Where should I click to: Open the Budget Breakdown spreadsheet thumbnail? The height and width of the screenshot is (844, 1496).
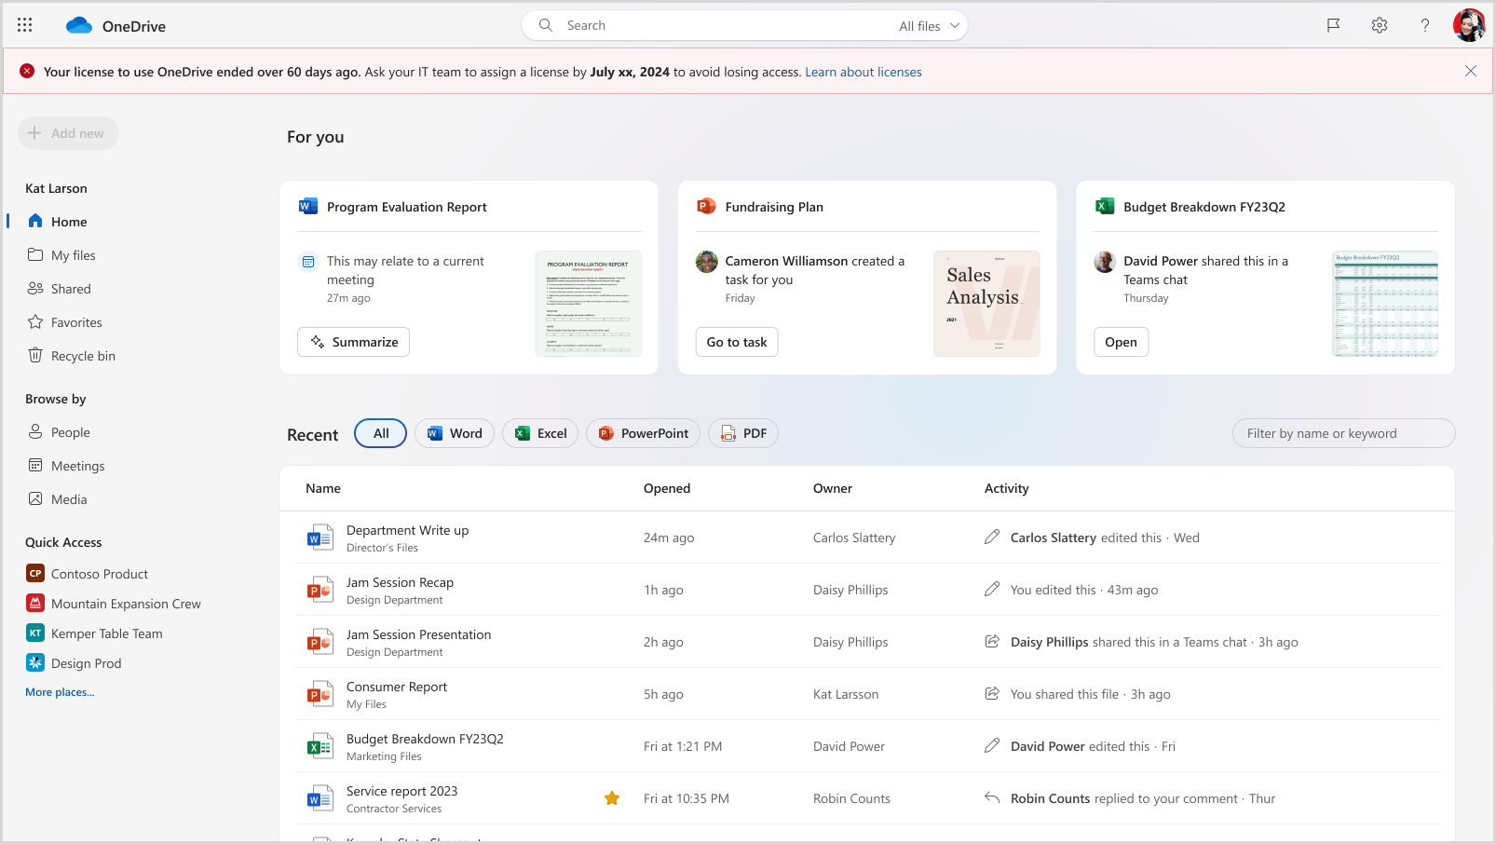coord(1385,304)
